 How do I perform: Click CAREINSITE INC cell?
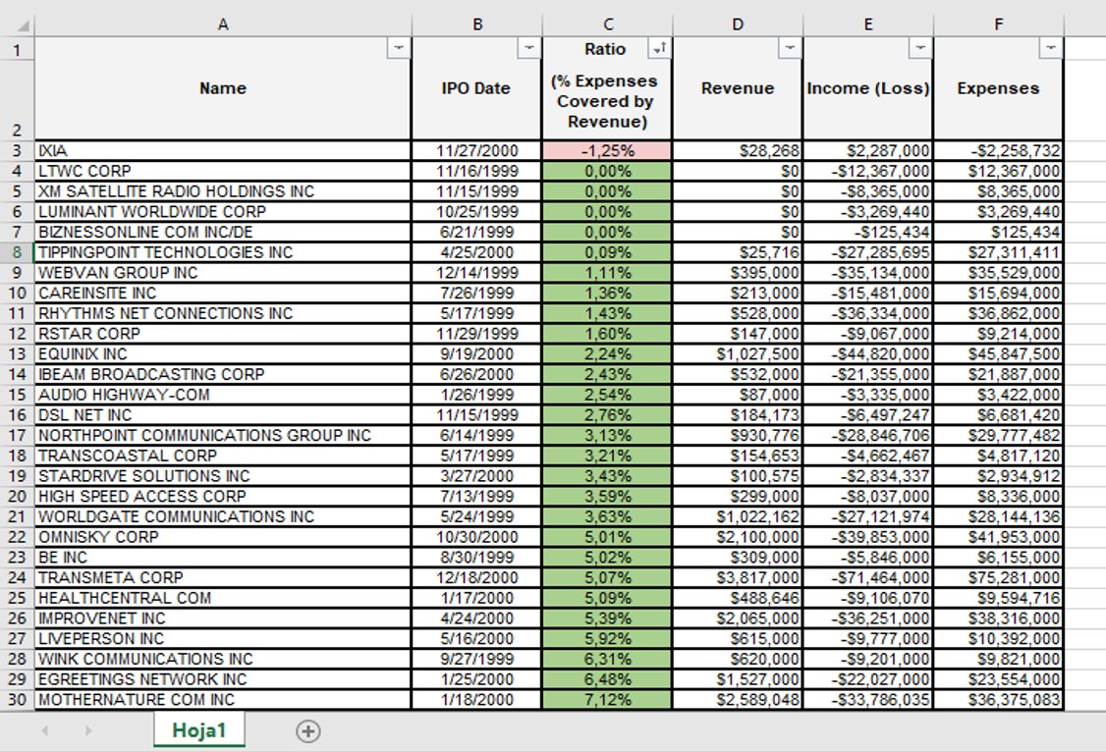[223, 294]
